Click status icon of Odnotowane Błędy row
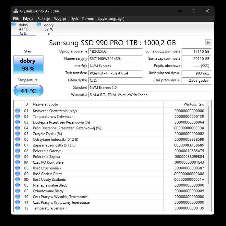Screen dimensions: 226x226 pos(18,191)
